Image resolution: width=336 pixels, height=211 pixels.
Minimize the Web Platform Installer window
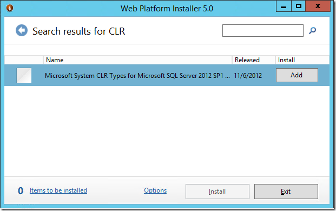pyautogui.click(x=284, y=6)
